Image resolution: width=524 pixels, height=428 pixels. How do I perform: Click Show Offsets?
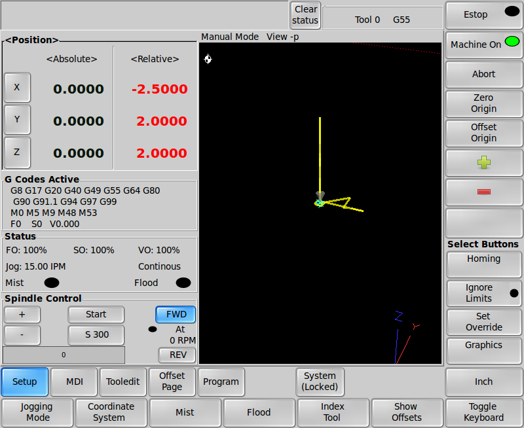coord(406,412)
